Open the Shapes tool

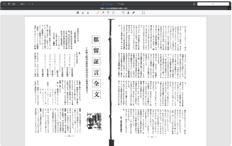(x=113, y=13)
